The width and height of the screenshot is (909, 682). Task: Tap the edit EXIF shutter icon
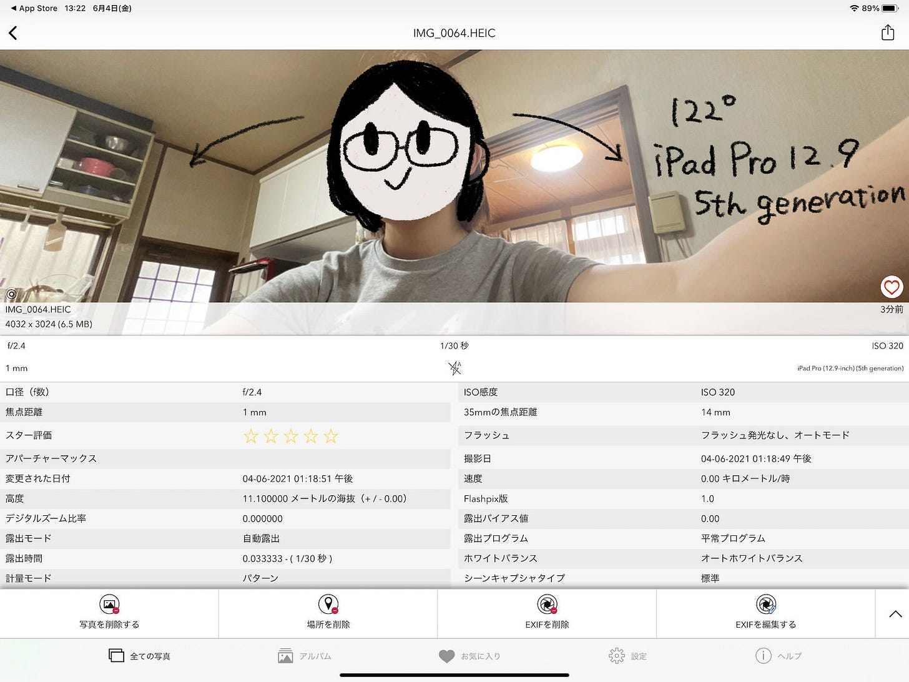coord(766,604)
